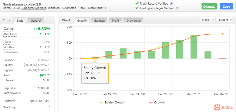Click the Track Record Verified help icon
Image resolution: width=236 pixels, height=112 pixels.
tap(171, 4)
